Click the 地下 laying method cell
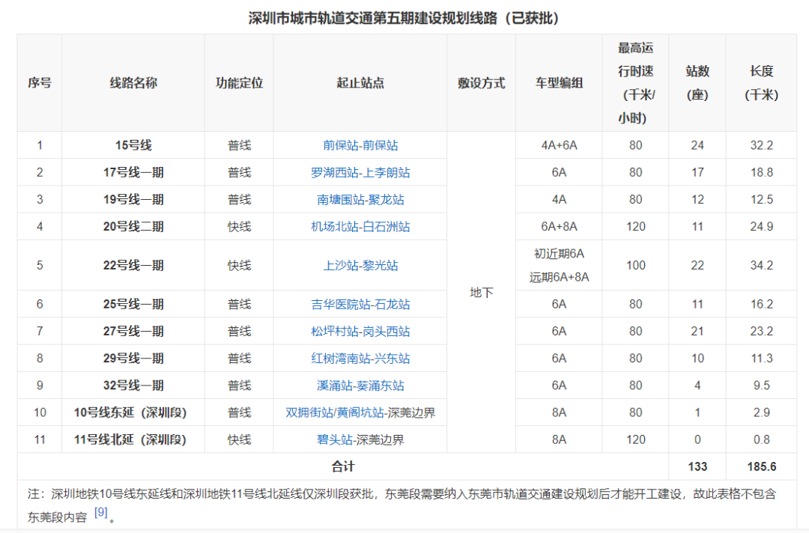The width and height of the screenshot is (809, 533). [x=482, y=292]
